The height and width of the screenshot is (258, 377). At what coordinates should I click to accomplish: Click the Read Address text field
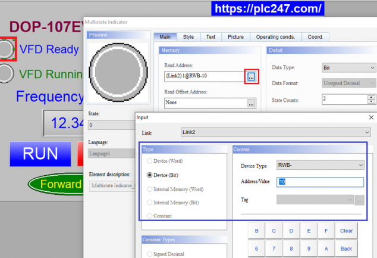point(205,76)
